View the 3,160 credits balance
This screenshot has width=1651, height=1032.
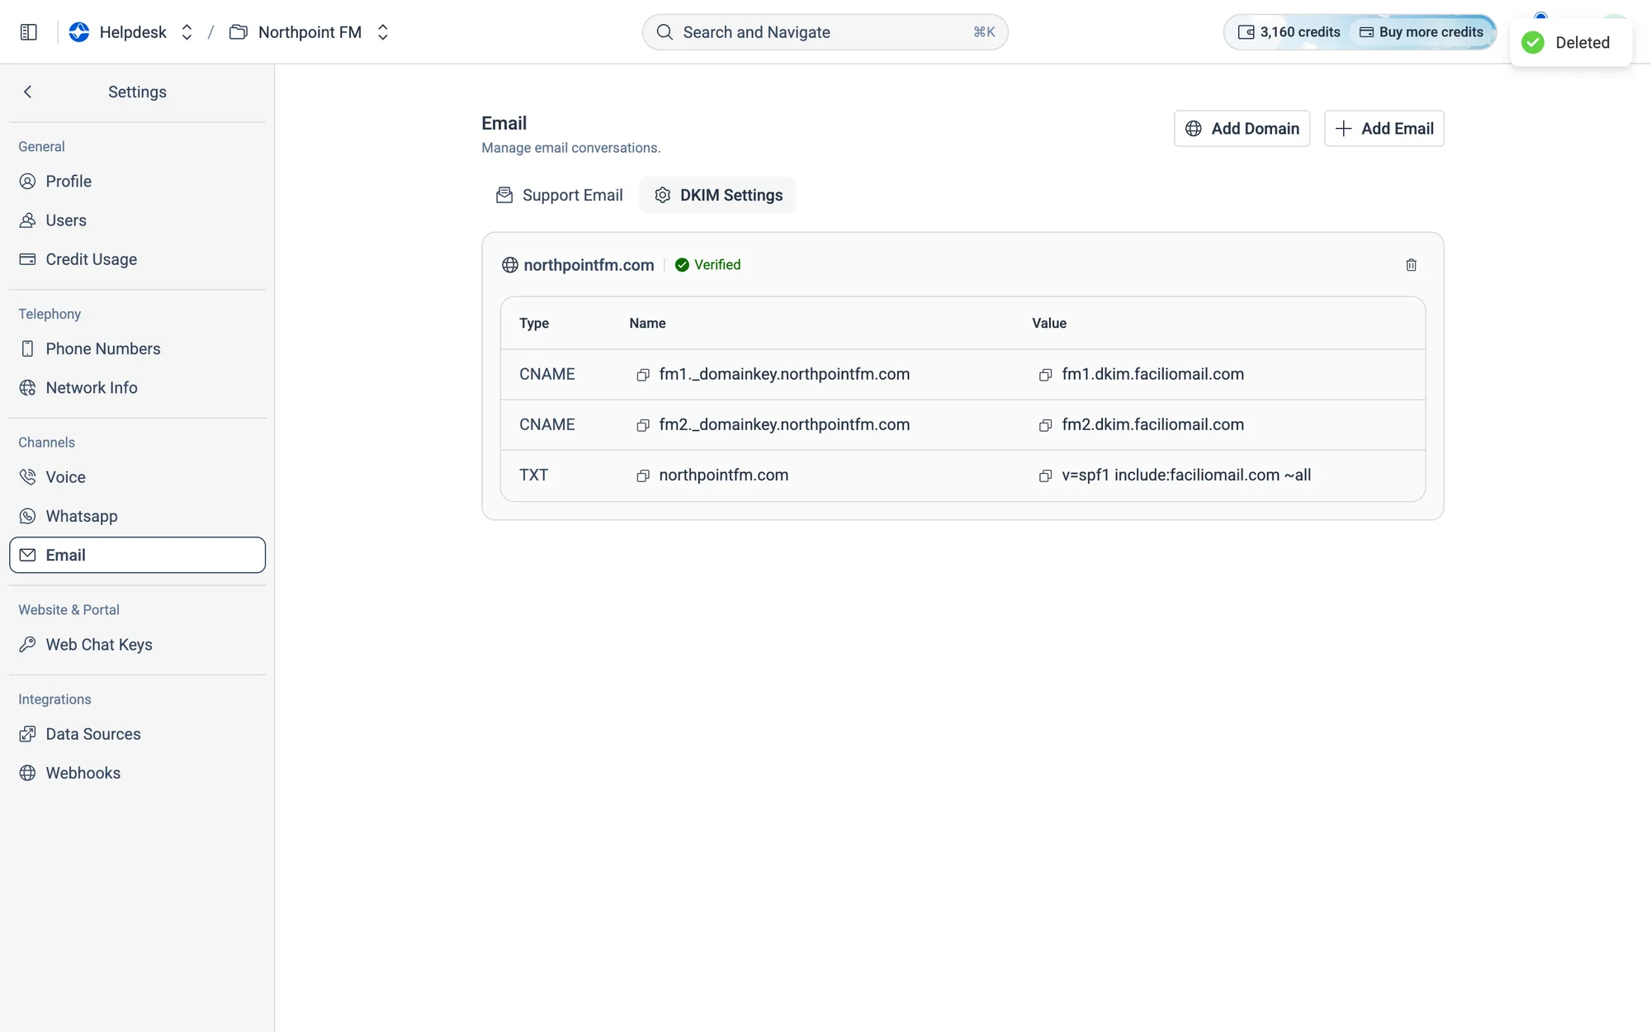(1289, 32)
